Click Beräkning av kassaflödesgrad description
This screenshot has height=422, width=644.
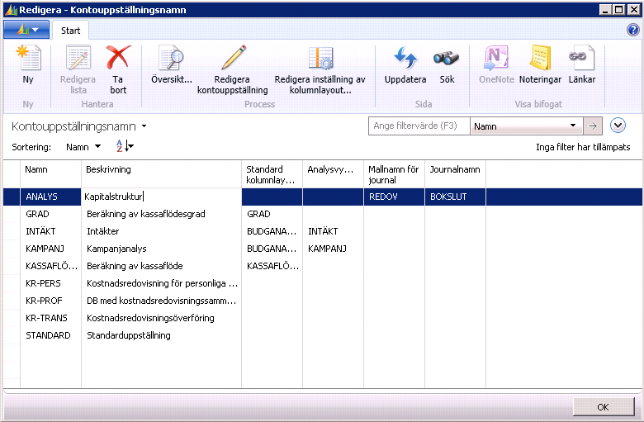pos(161,214)
